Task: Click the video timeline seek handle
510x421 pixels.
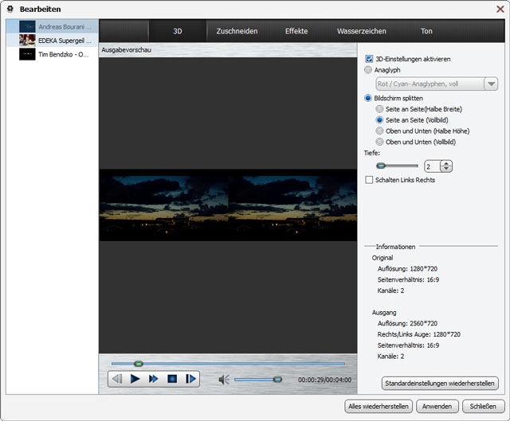Action: tap(139, 364)
